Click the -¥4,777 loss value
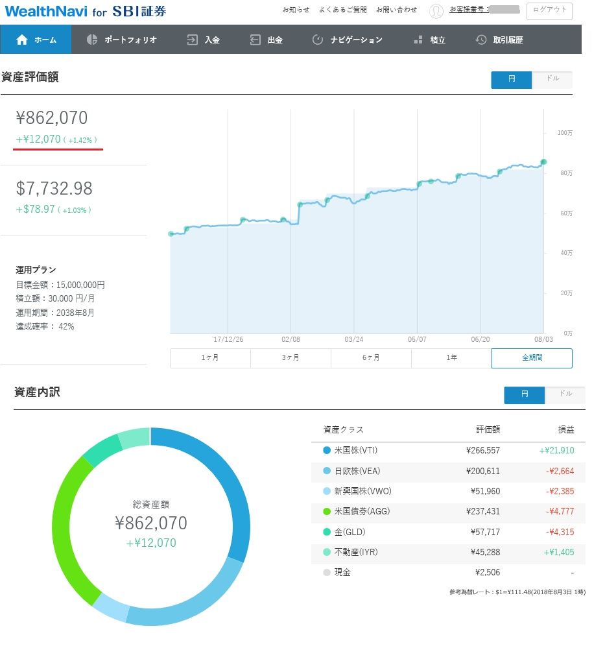605x648 pixels. [x=560, y=511]
